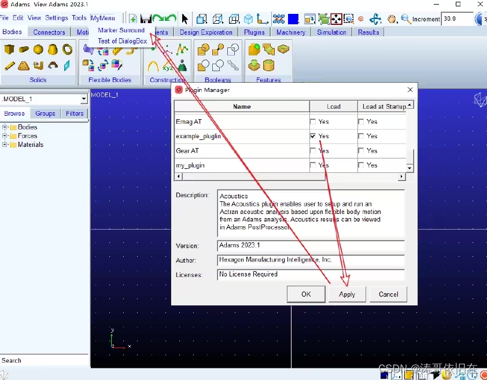
Task: Expand the Bodies tree folder
Action: pyautogui.click(x=5, y=127)
